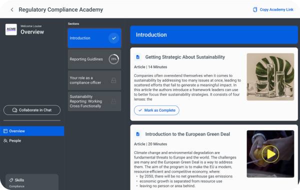
Task: Click the Article | 20 Minutes label
Action: click(150, 144)
